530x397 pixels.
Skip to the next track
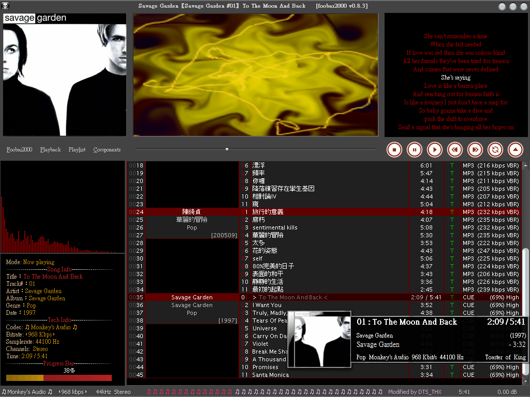[x=475, y=149]
